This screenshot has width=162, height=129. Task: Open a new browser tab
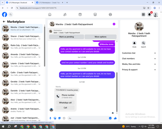[x=67, y=3]
